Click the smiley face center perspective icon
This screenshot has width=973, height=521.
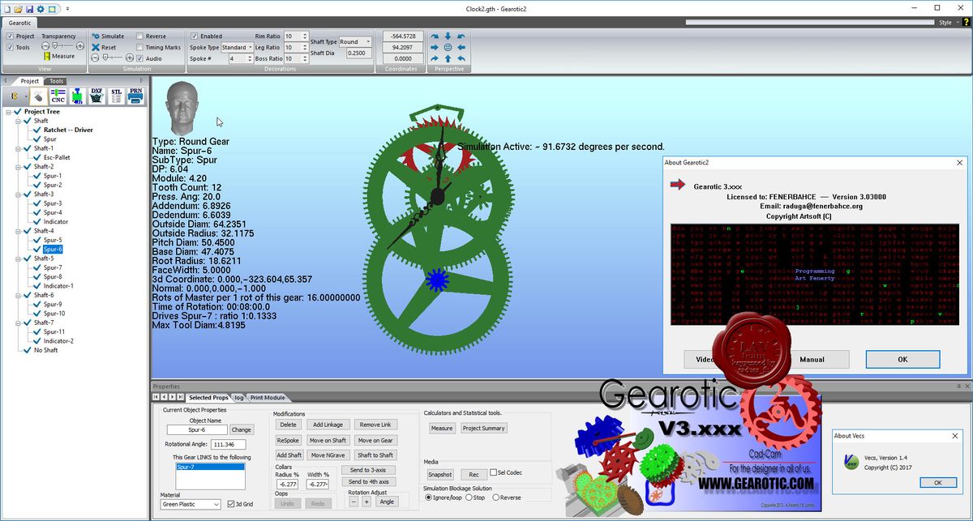(448, 47)
